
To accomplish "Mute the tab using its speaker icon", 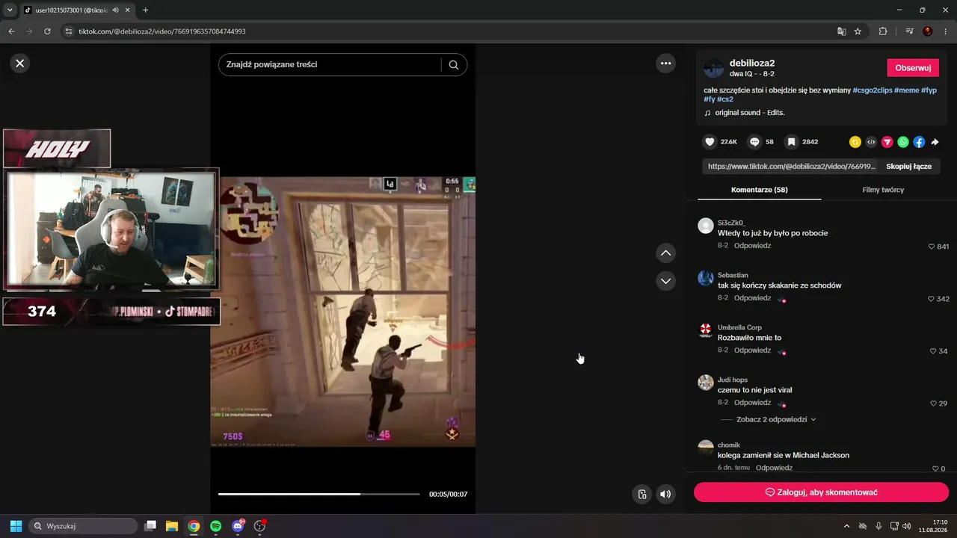I will point(115,10).
